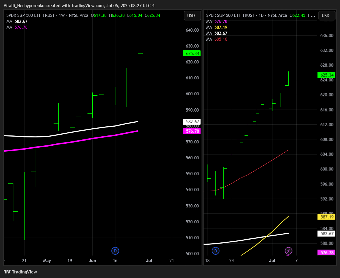Click the last weekly price bar near 625
The height and width of the screenshot is (278, 340).
(138, 61)
